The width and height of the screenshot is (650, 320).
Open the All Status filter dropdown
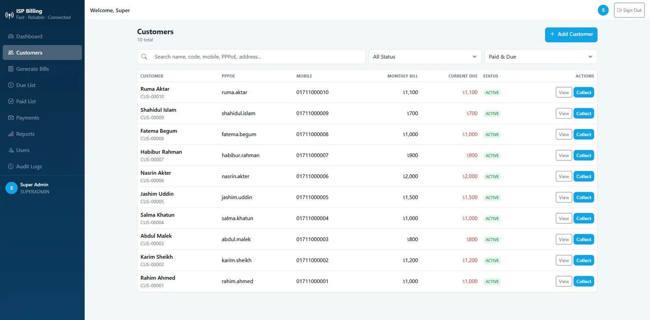coord(425,57)
